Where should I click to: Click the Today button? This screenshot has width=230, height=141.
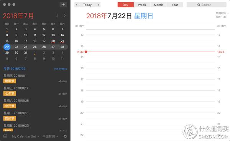[x=87, y=5]
